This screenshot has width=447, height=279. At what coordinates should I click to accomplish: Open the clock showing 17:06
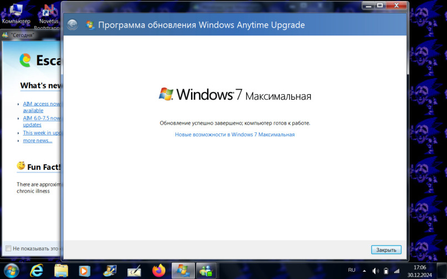click(420, 271)
